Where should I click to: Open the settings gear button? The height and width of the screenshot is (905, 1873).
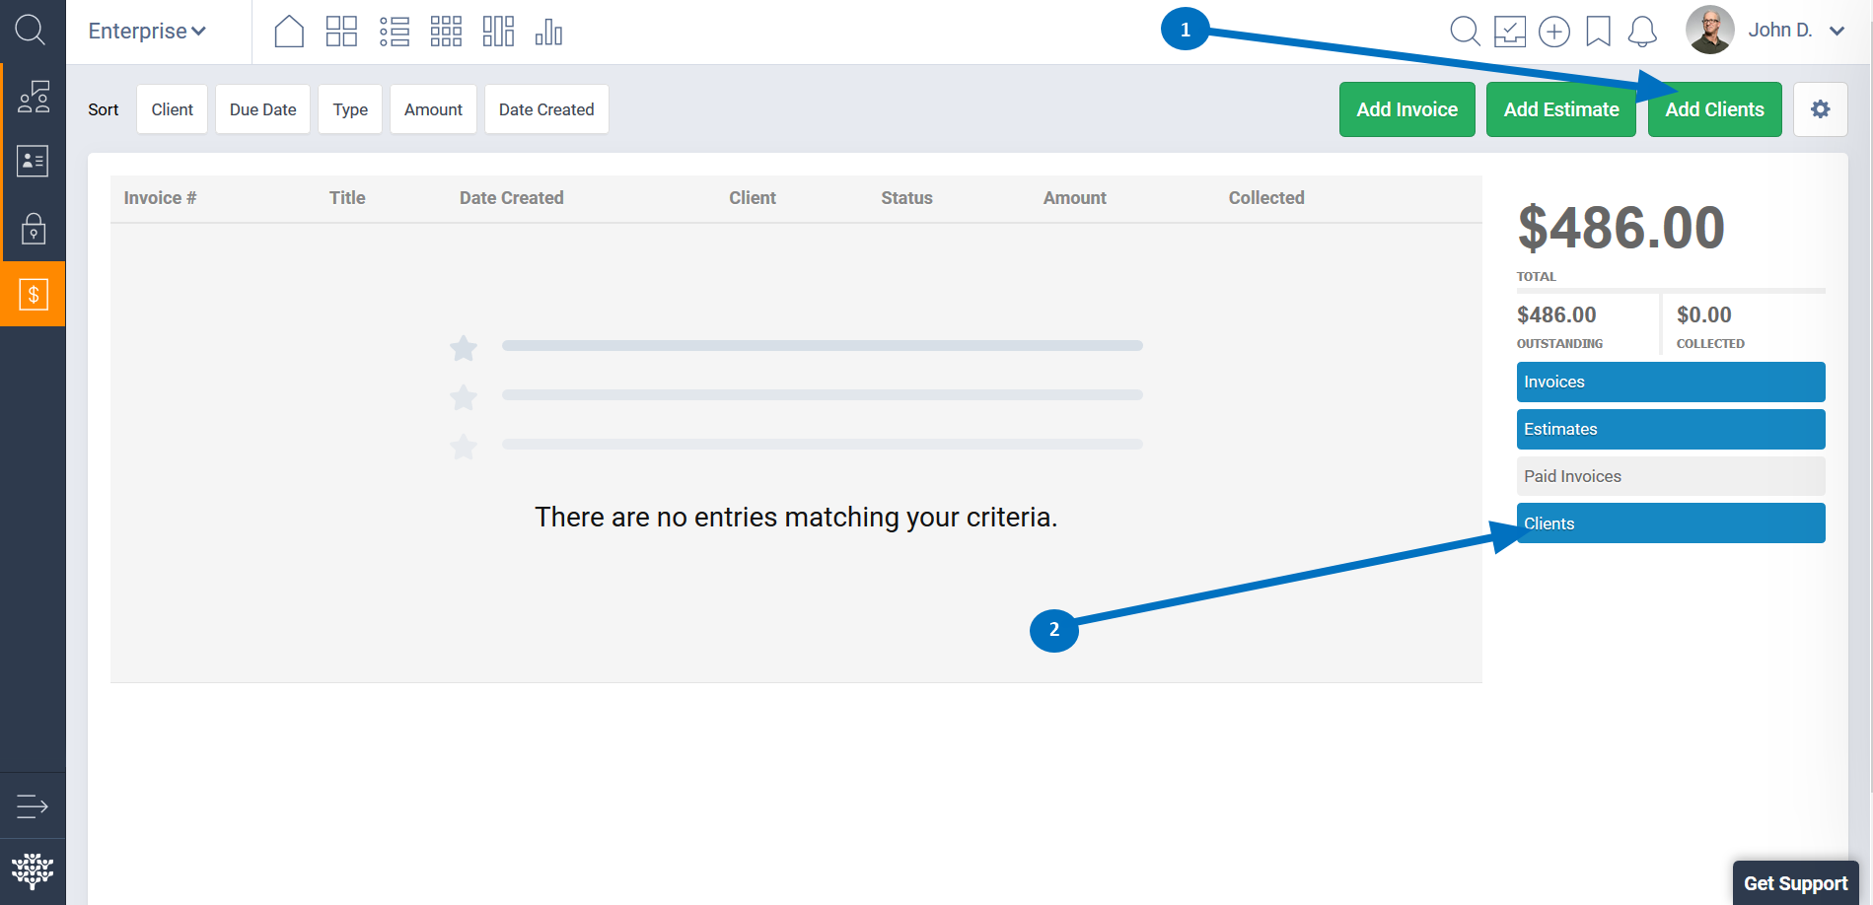tap(1820, 109)
